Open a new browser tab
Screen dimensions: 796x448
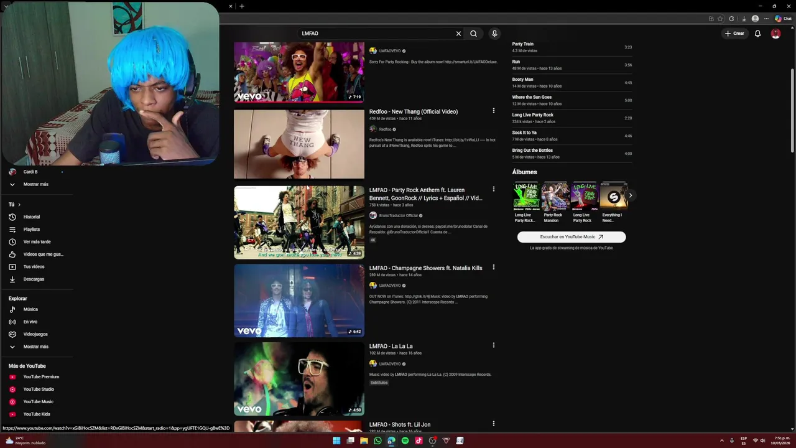242,6
